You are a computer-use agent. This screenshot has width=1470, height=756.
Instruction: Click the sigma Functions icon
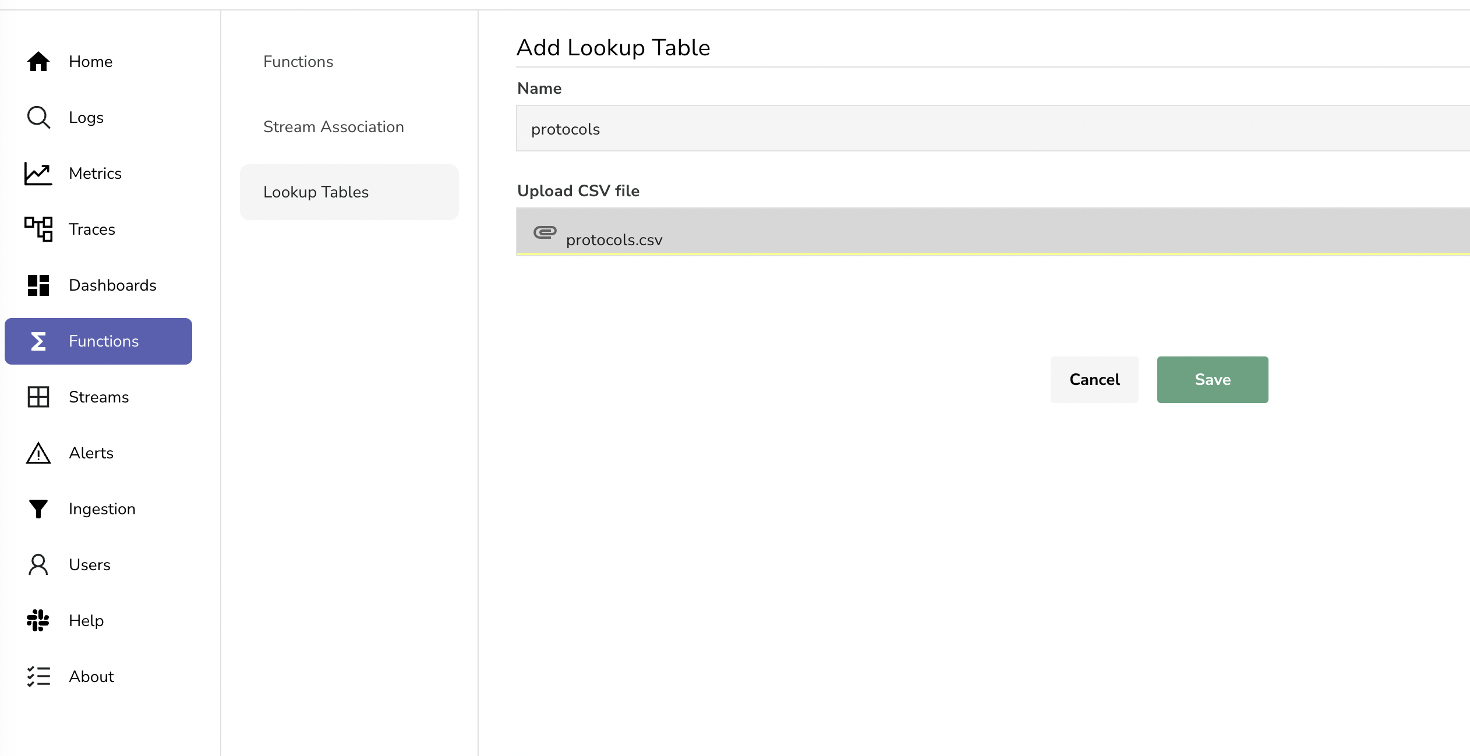pos(38,341)
